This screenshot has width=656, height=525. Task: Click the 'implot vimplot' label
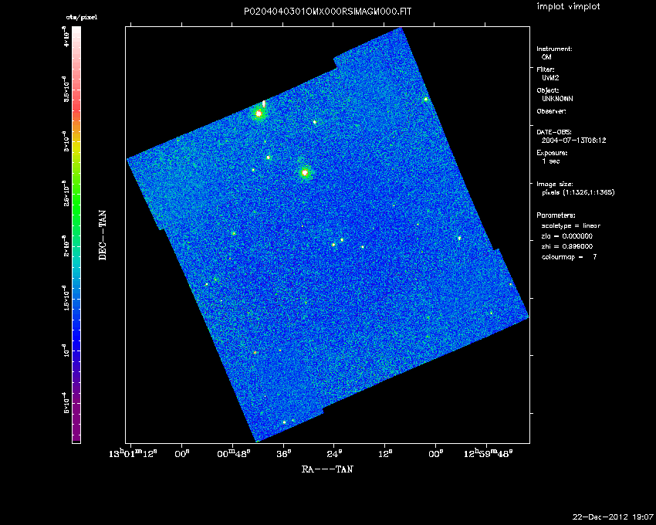pyautogui.click(x=568, y=7)
